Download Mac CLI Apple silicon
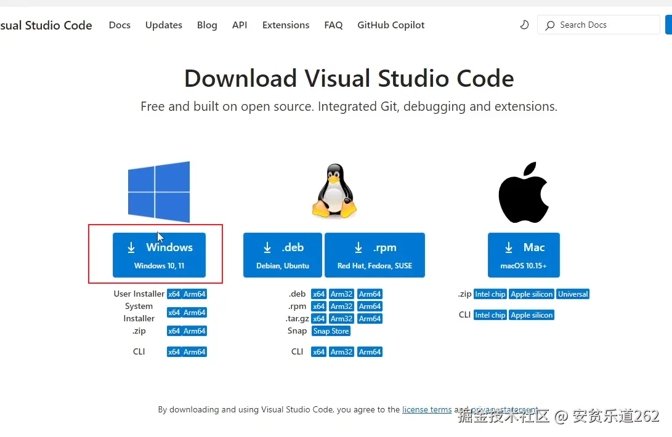The height and width of the screenshot is (437, 672). pos(532,315)
